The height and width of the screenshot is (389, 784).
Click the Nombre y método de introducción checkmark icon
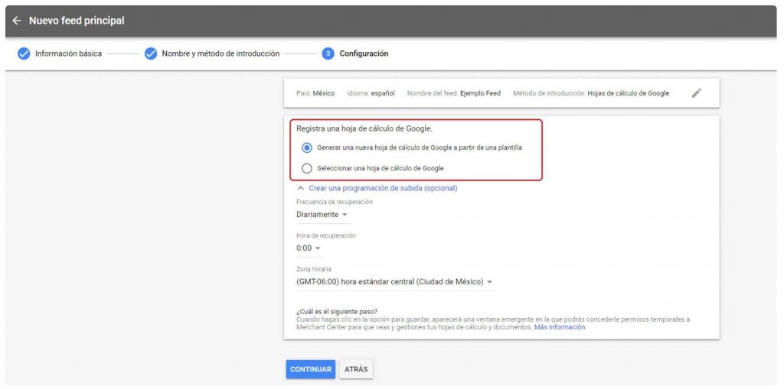point(151,53)
